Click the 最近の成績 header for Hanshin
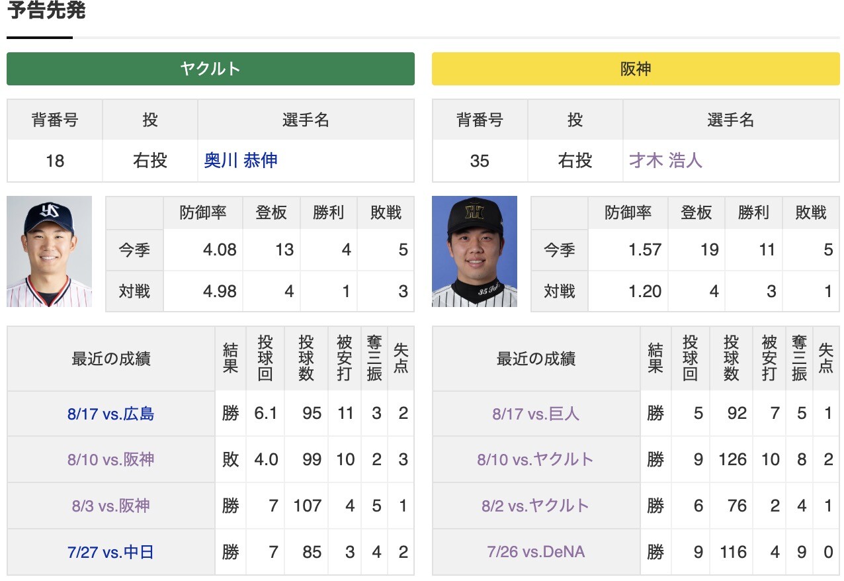Viewport: 844px width, 581px height. (x=536, y=359)
